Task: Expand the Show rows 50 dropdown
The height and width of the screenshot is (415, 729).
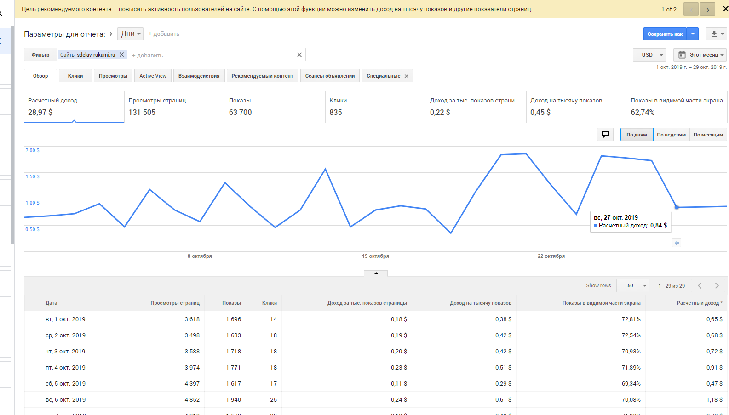Action: pyautogui.click(x=633, y=286)
